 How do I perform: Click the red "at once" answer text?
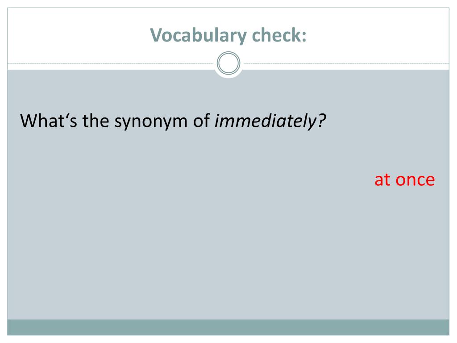[404, 180]
